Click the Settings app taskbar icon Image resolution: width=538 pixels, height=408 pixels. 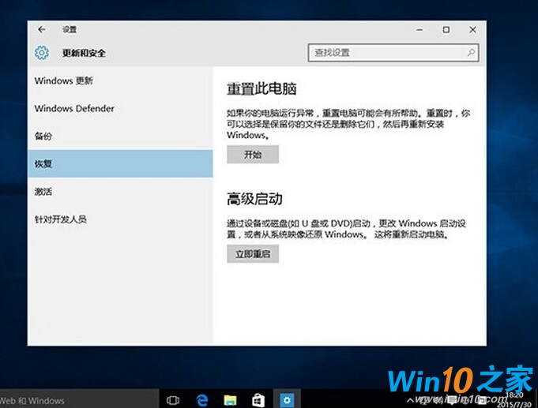point(288,399)
